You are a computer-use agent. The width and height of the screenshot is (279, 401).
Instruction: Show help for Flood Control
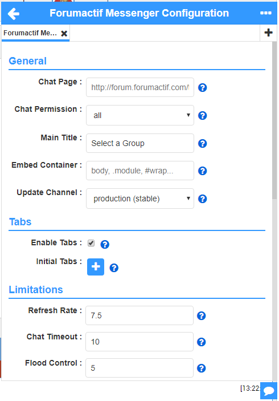tap(202, 368)
